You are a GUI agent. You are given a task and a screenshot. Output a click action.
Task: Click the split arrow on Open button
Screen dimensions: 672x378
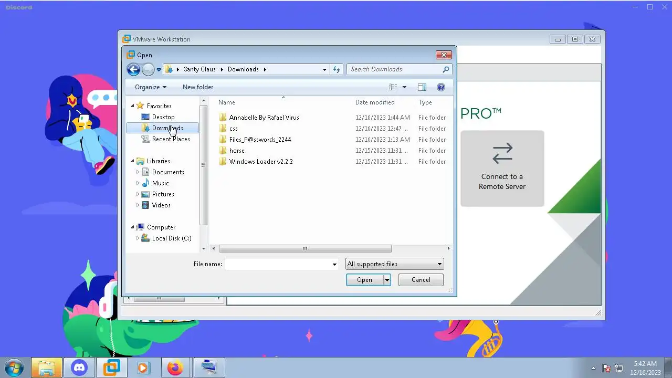[387, 280]
